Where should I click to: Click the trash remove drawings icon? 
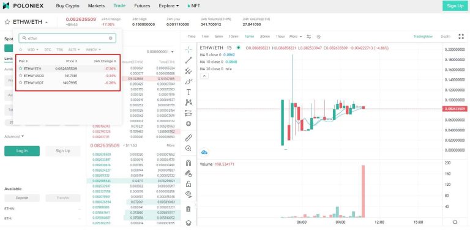coord(188,209)
